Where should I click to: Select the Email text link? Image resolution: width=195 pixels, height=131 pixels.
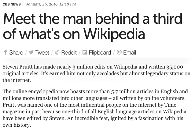129,53
